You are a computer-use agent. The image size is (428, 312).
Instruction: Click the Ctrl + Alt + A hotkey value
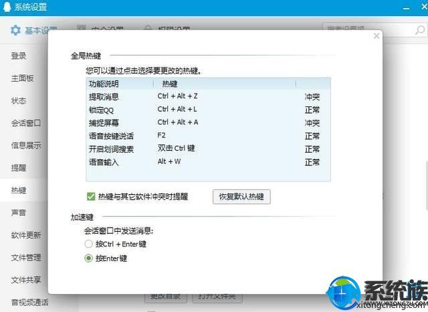click(178, 123)
